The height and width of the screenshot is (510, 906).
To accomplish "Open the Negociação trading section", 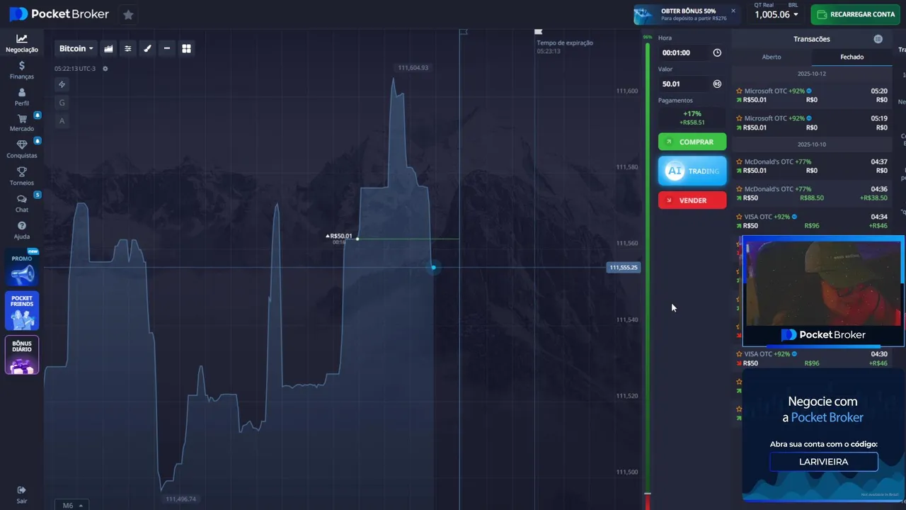I will (22, 43).
